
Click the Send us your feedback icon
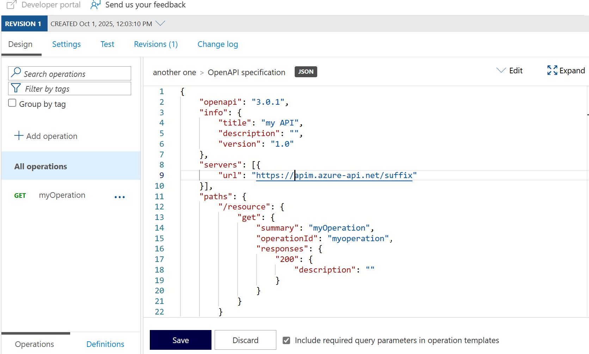pos(95,5)
